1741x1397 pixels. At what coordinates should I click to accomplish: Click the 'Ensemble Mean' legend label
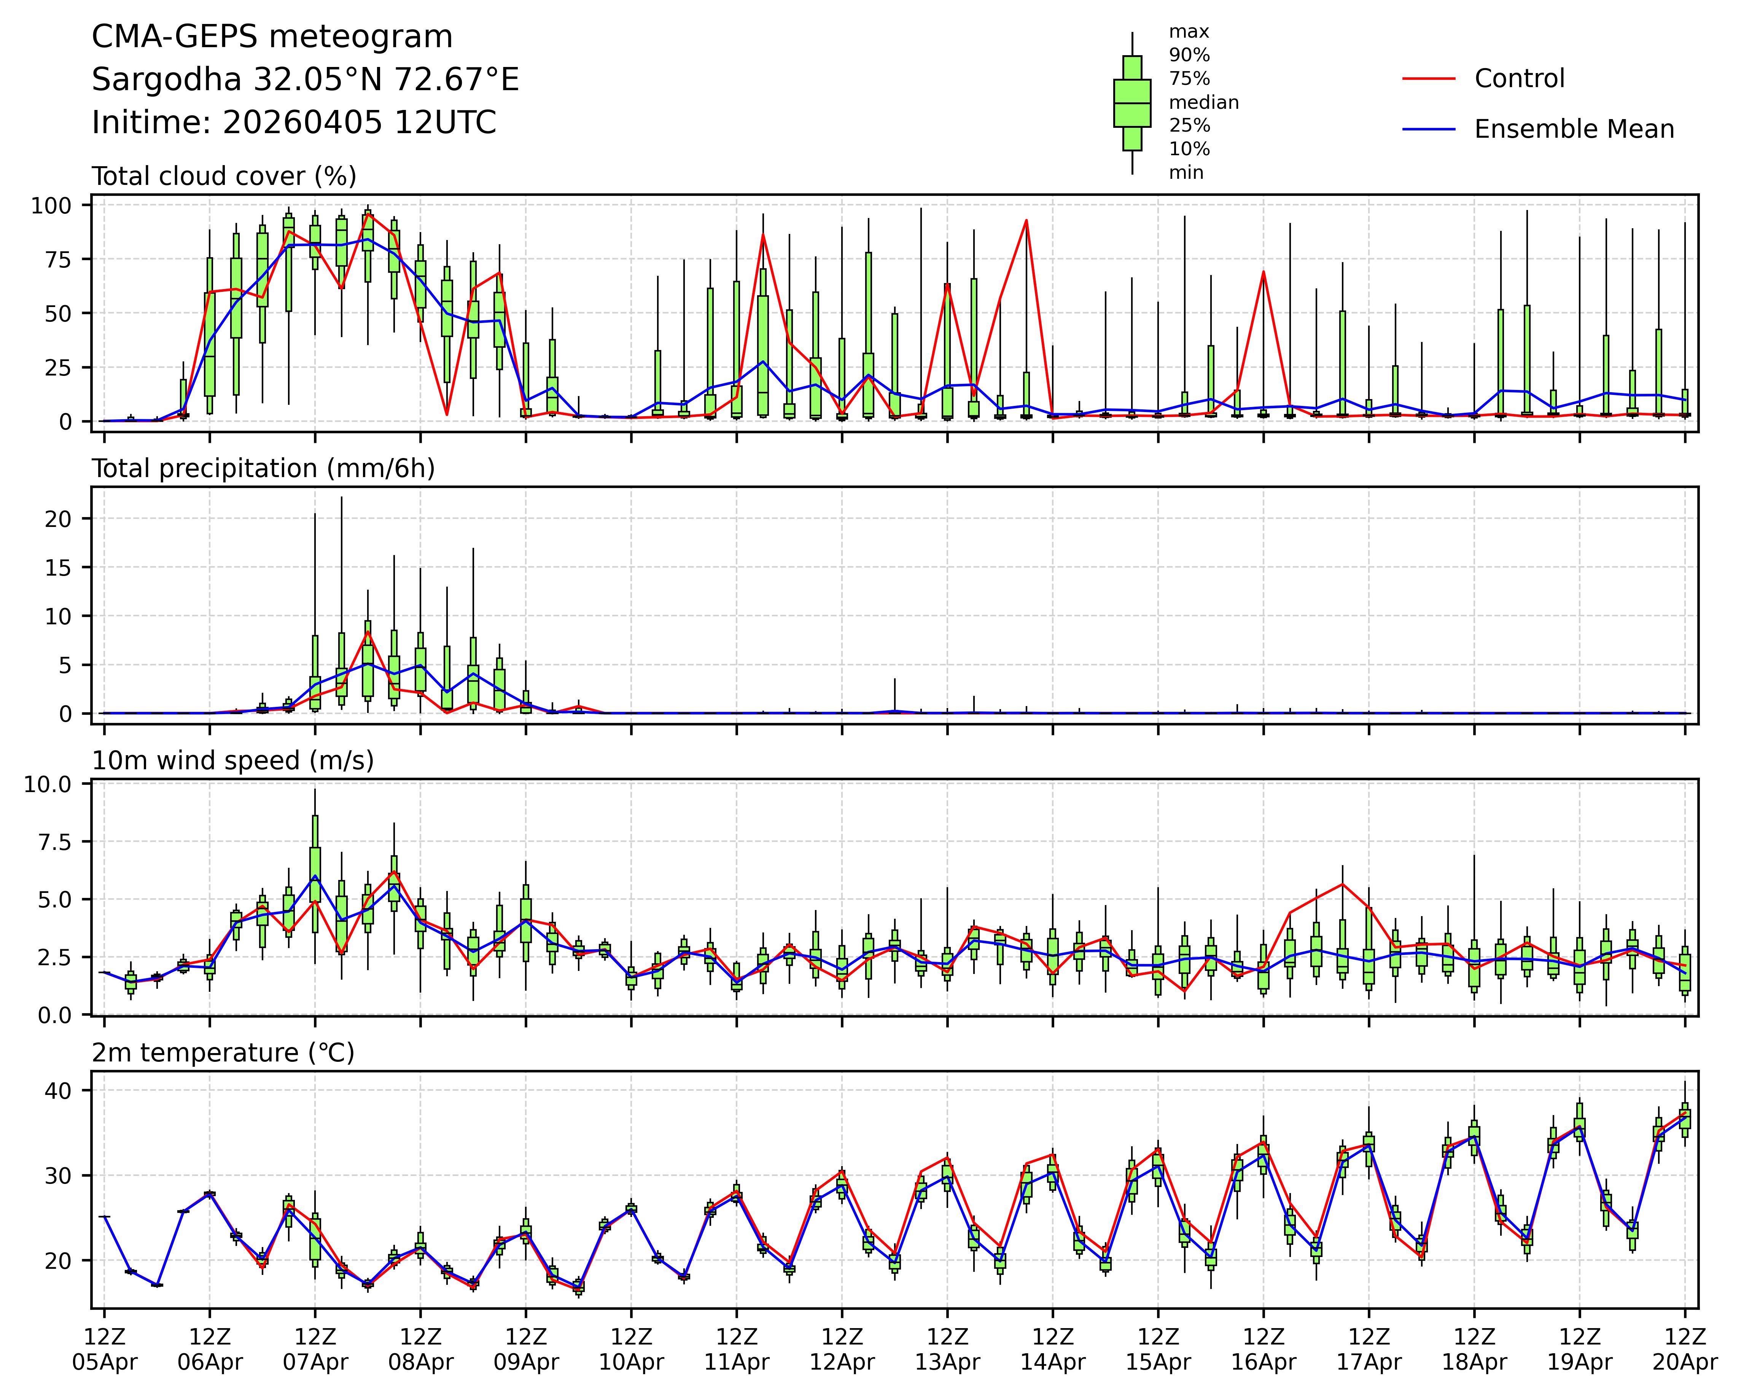tap(1574, 129)
